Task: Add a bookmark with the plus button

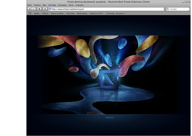Action: coord(45,9)
